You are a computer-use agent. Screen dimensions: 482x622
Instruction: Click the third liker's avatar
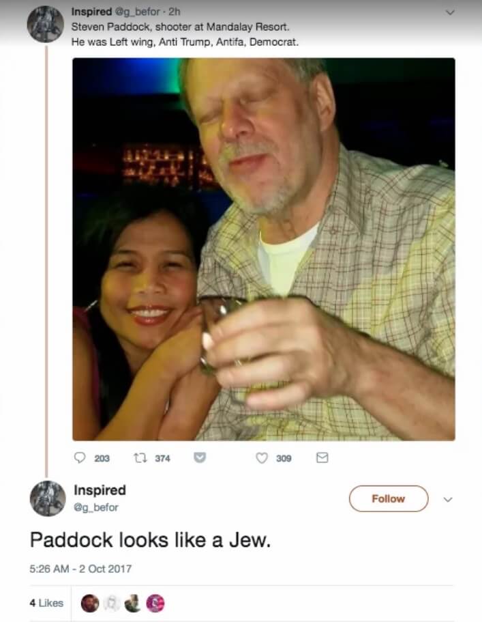pyautogui.click(x=133, y=603)
